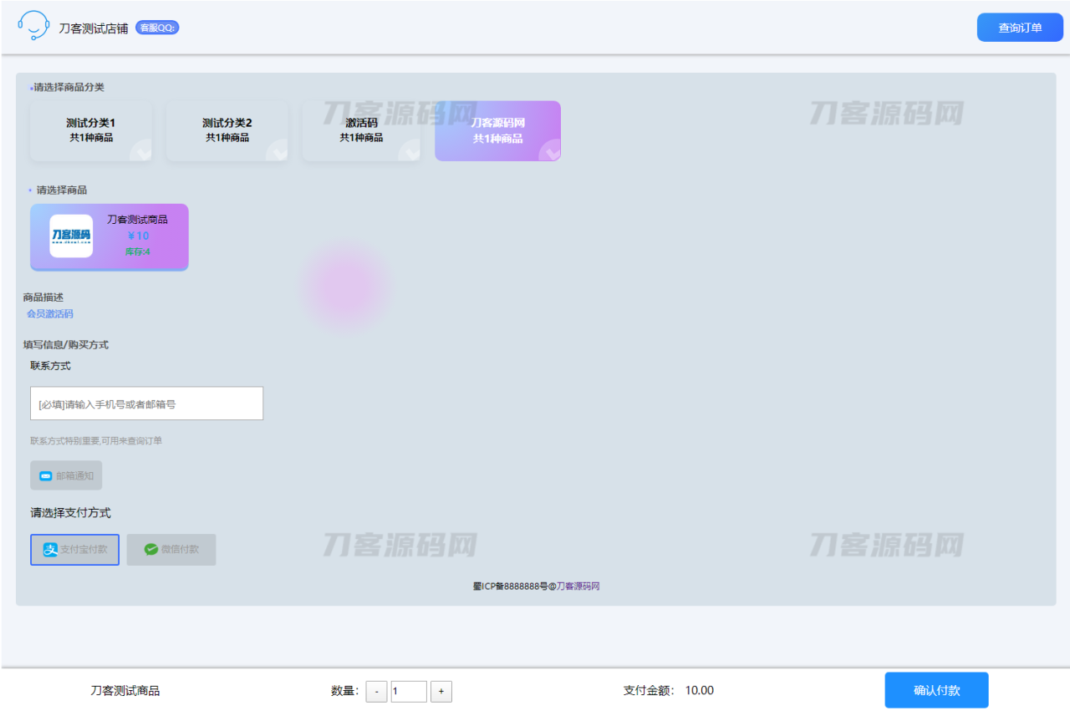Image resolution: width=1070 pixels, height=711 pixels.
Task: Open the 刀客源码网 footer link
Action: 578,585
